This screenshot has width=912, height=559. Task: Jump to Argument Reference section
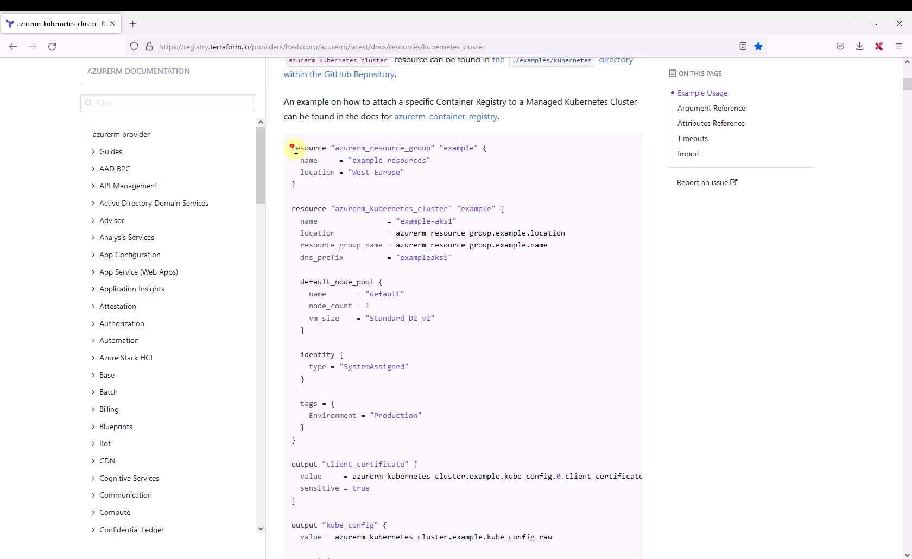711,108
